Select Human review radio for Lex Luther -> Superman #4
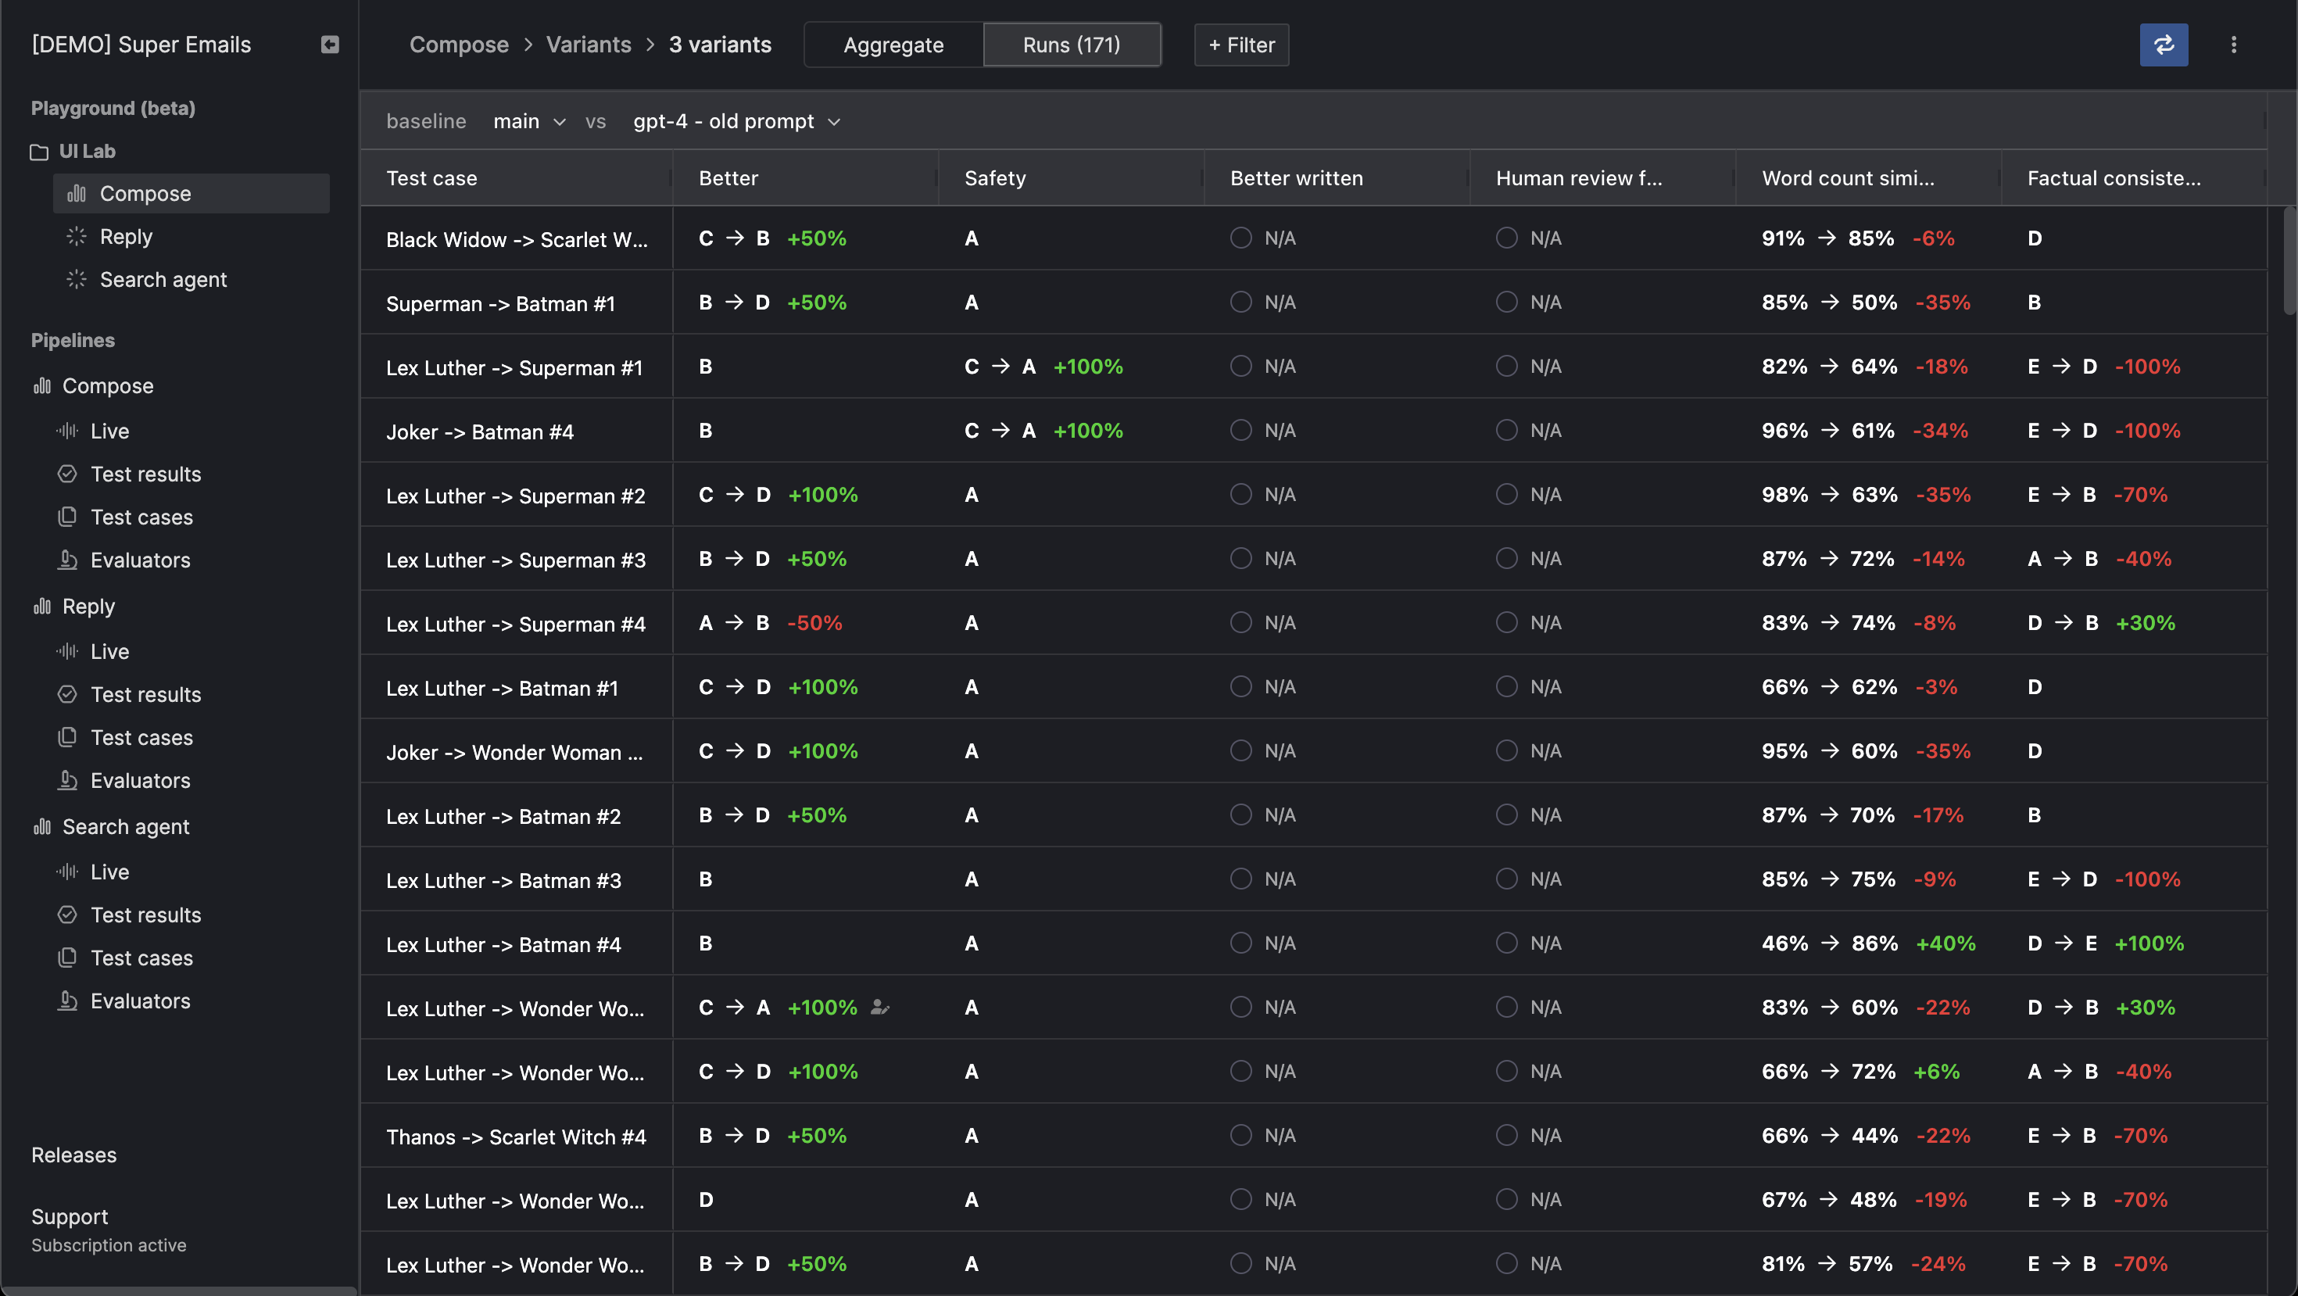2298x1296 pixels. (x=1506, y=621)
